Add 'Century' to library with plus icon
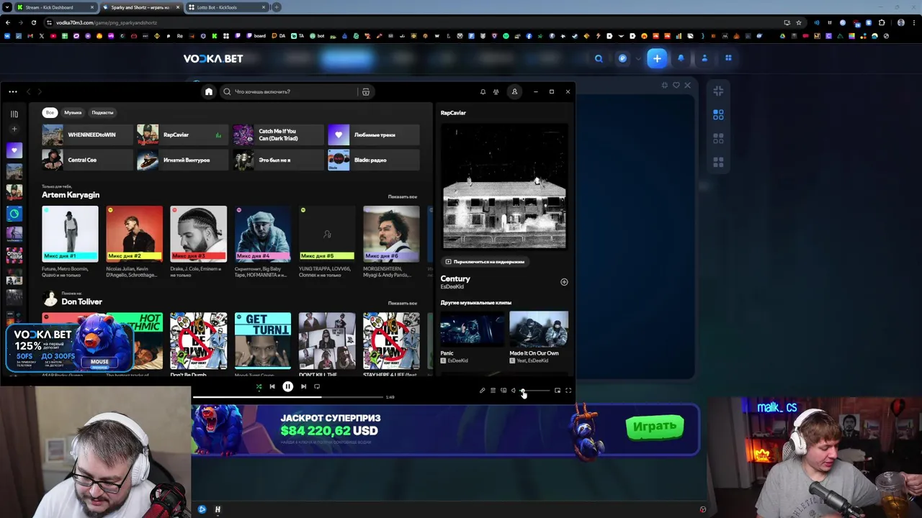 click(564, 282)
